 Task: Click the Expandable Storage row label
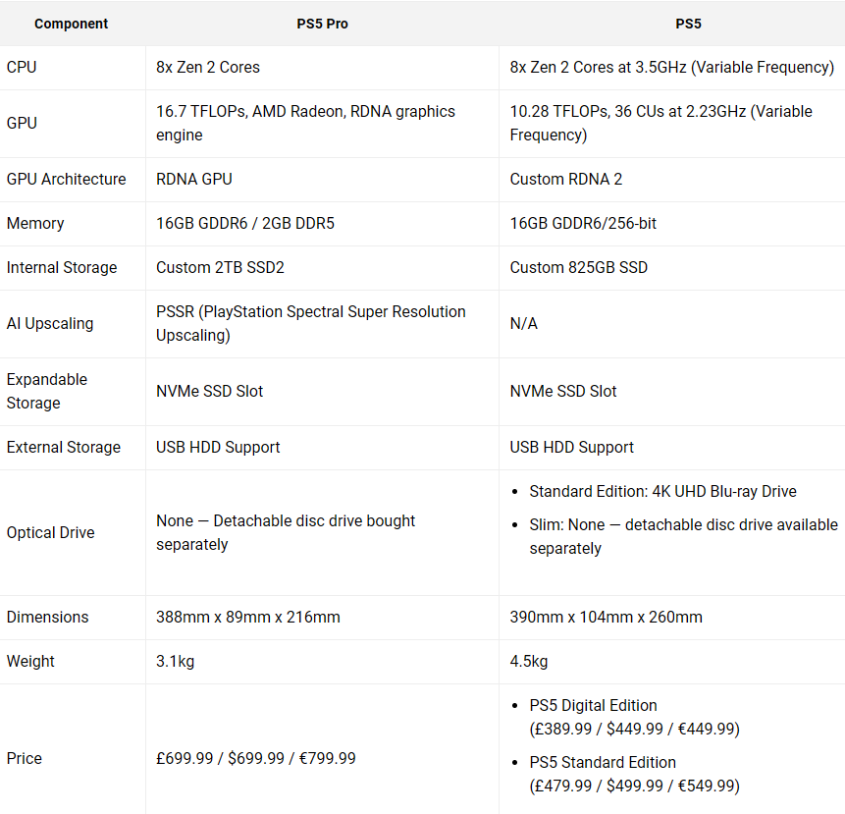[47, 391]
